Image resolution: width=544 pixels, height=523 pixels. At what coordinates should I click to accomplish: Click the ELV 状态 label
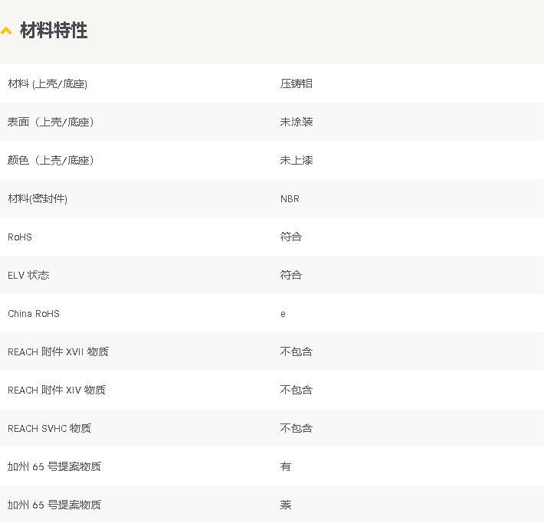tap(28, 276)
